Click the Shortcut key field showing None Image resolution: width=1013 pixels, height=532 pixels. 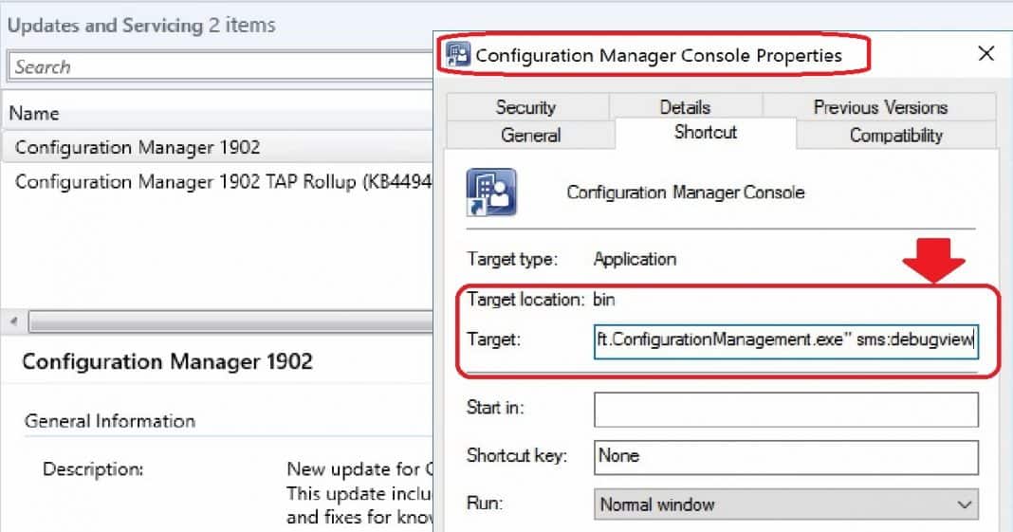coord(786,457)
